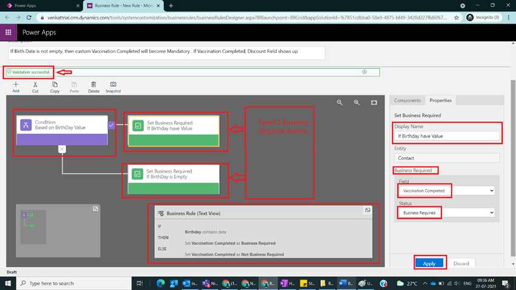Zoom in the designer canvas
516x290 pixels.
[x=357, y=103]
